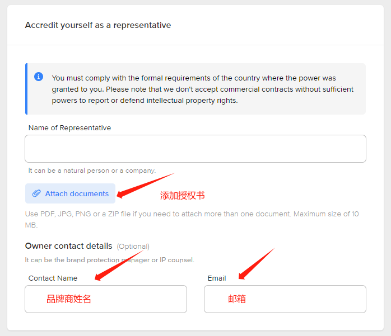Click the "Name of Representative" label
Viewport: 391px width, 336px height.
tap(69, 128)
